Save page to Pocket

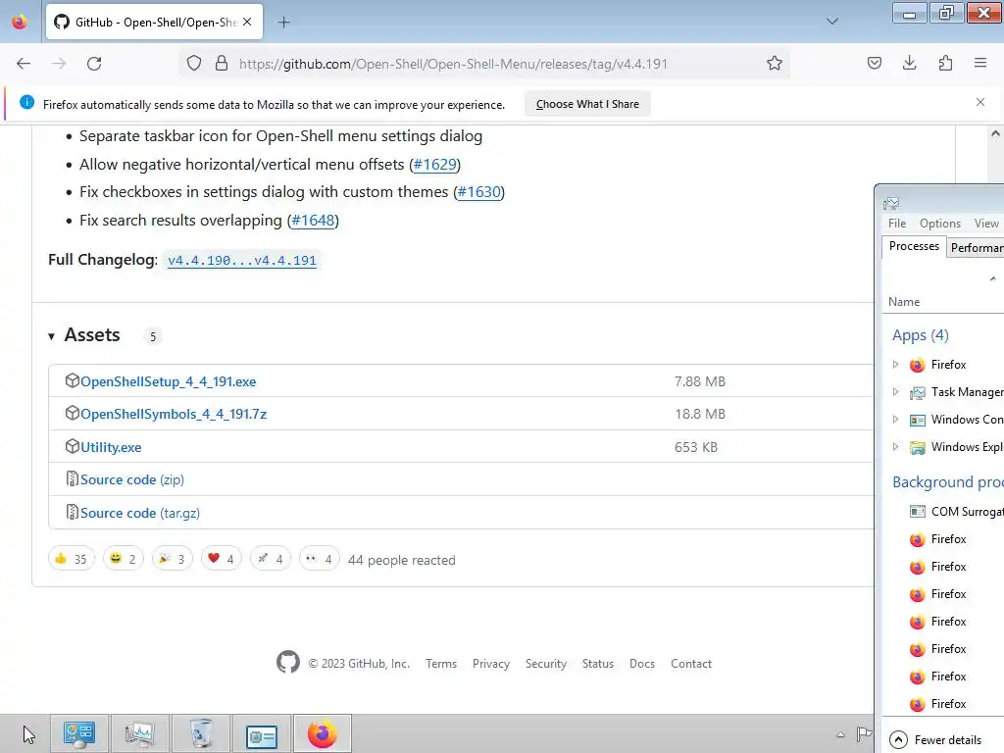(875, 64)
